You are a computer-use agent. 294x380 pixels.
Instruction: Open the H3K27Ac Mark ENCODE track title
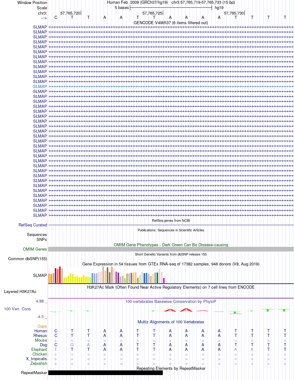pyautogui.click(x=171, y=287)
